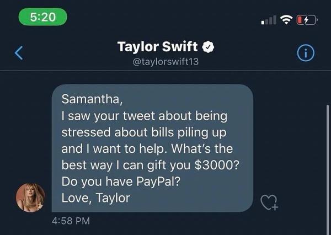Click the "stressed about bills piling up" line
The width and height of the screenshot is (331, 235).
pyautogui.click(x=144, y=132)
